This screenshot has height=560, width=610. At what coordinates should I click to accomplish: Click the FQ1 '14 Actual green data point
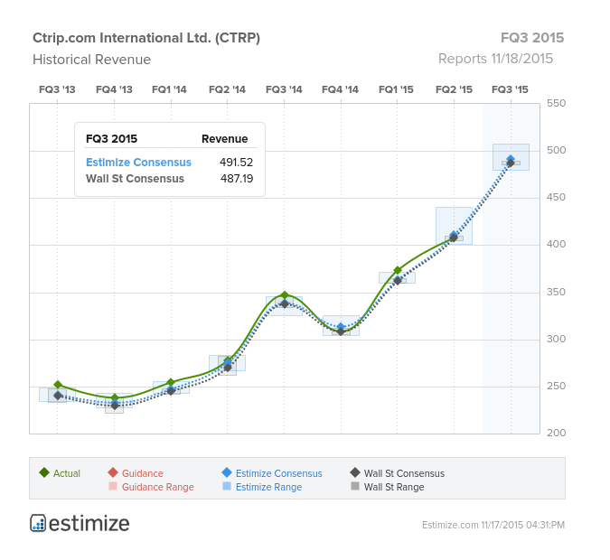(x=171, y=382)
